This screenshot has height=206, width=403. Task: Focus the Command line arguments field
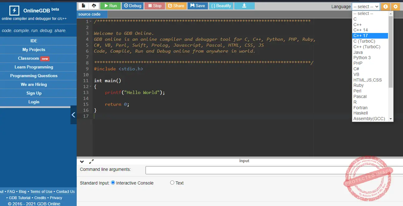pyautogui.click(x=274, y=170)
